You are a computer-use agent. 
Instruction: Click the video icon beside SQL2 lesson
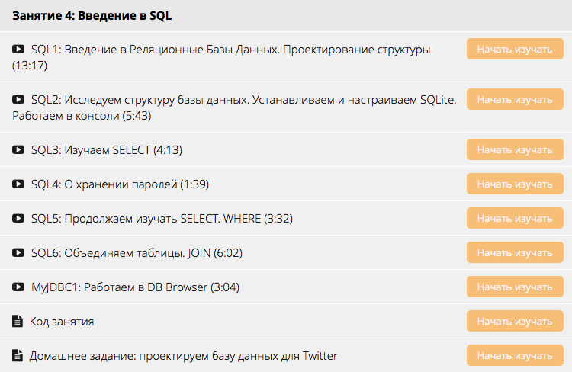pyautogui.click(x=19, y=100)
